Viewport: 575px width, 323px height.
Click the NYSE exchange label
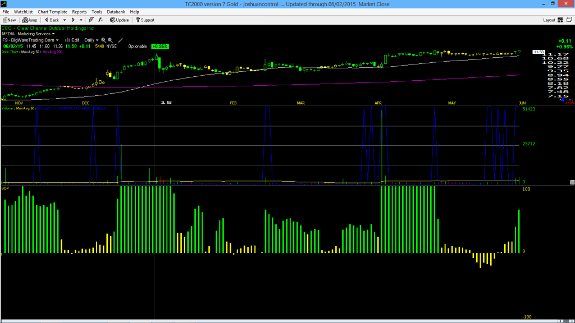(x=112, y=46)
